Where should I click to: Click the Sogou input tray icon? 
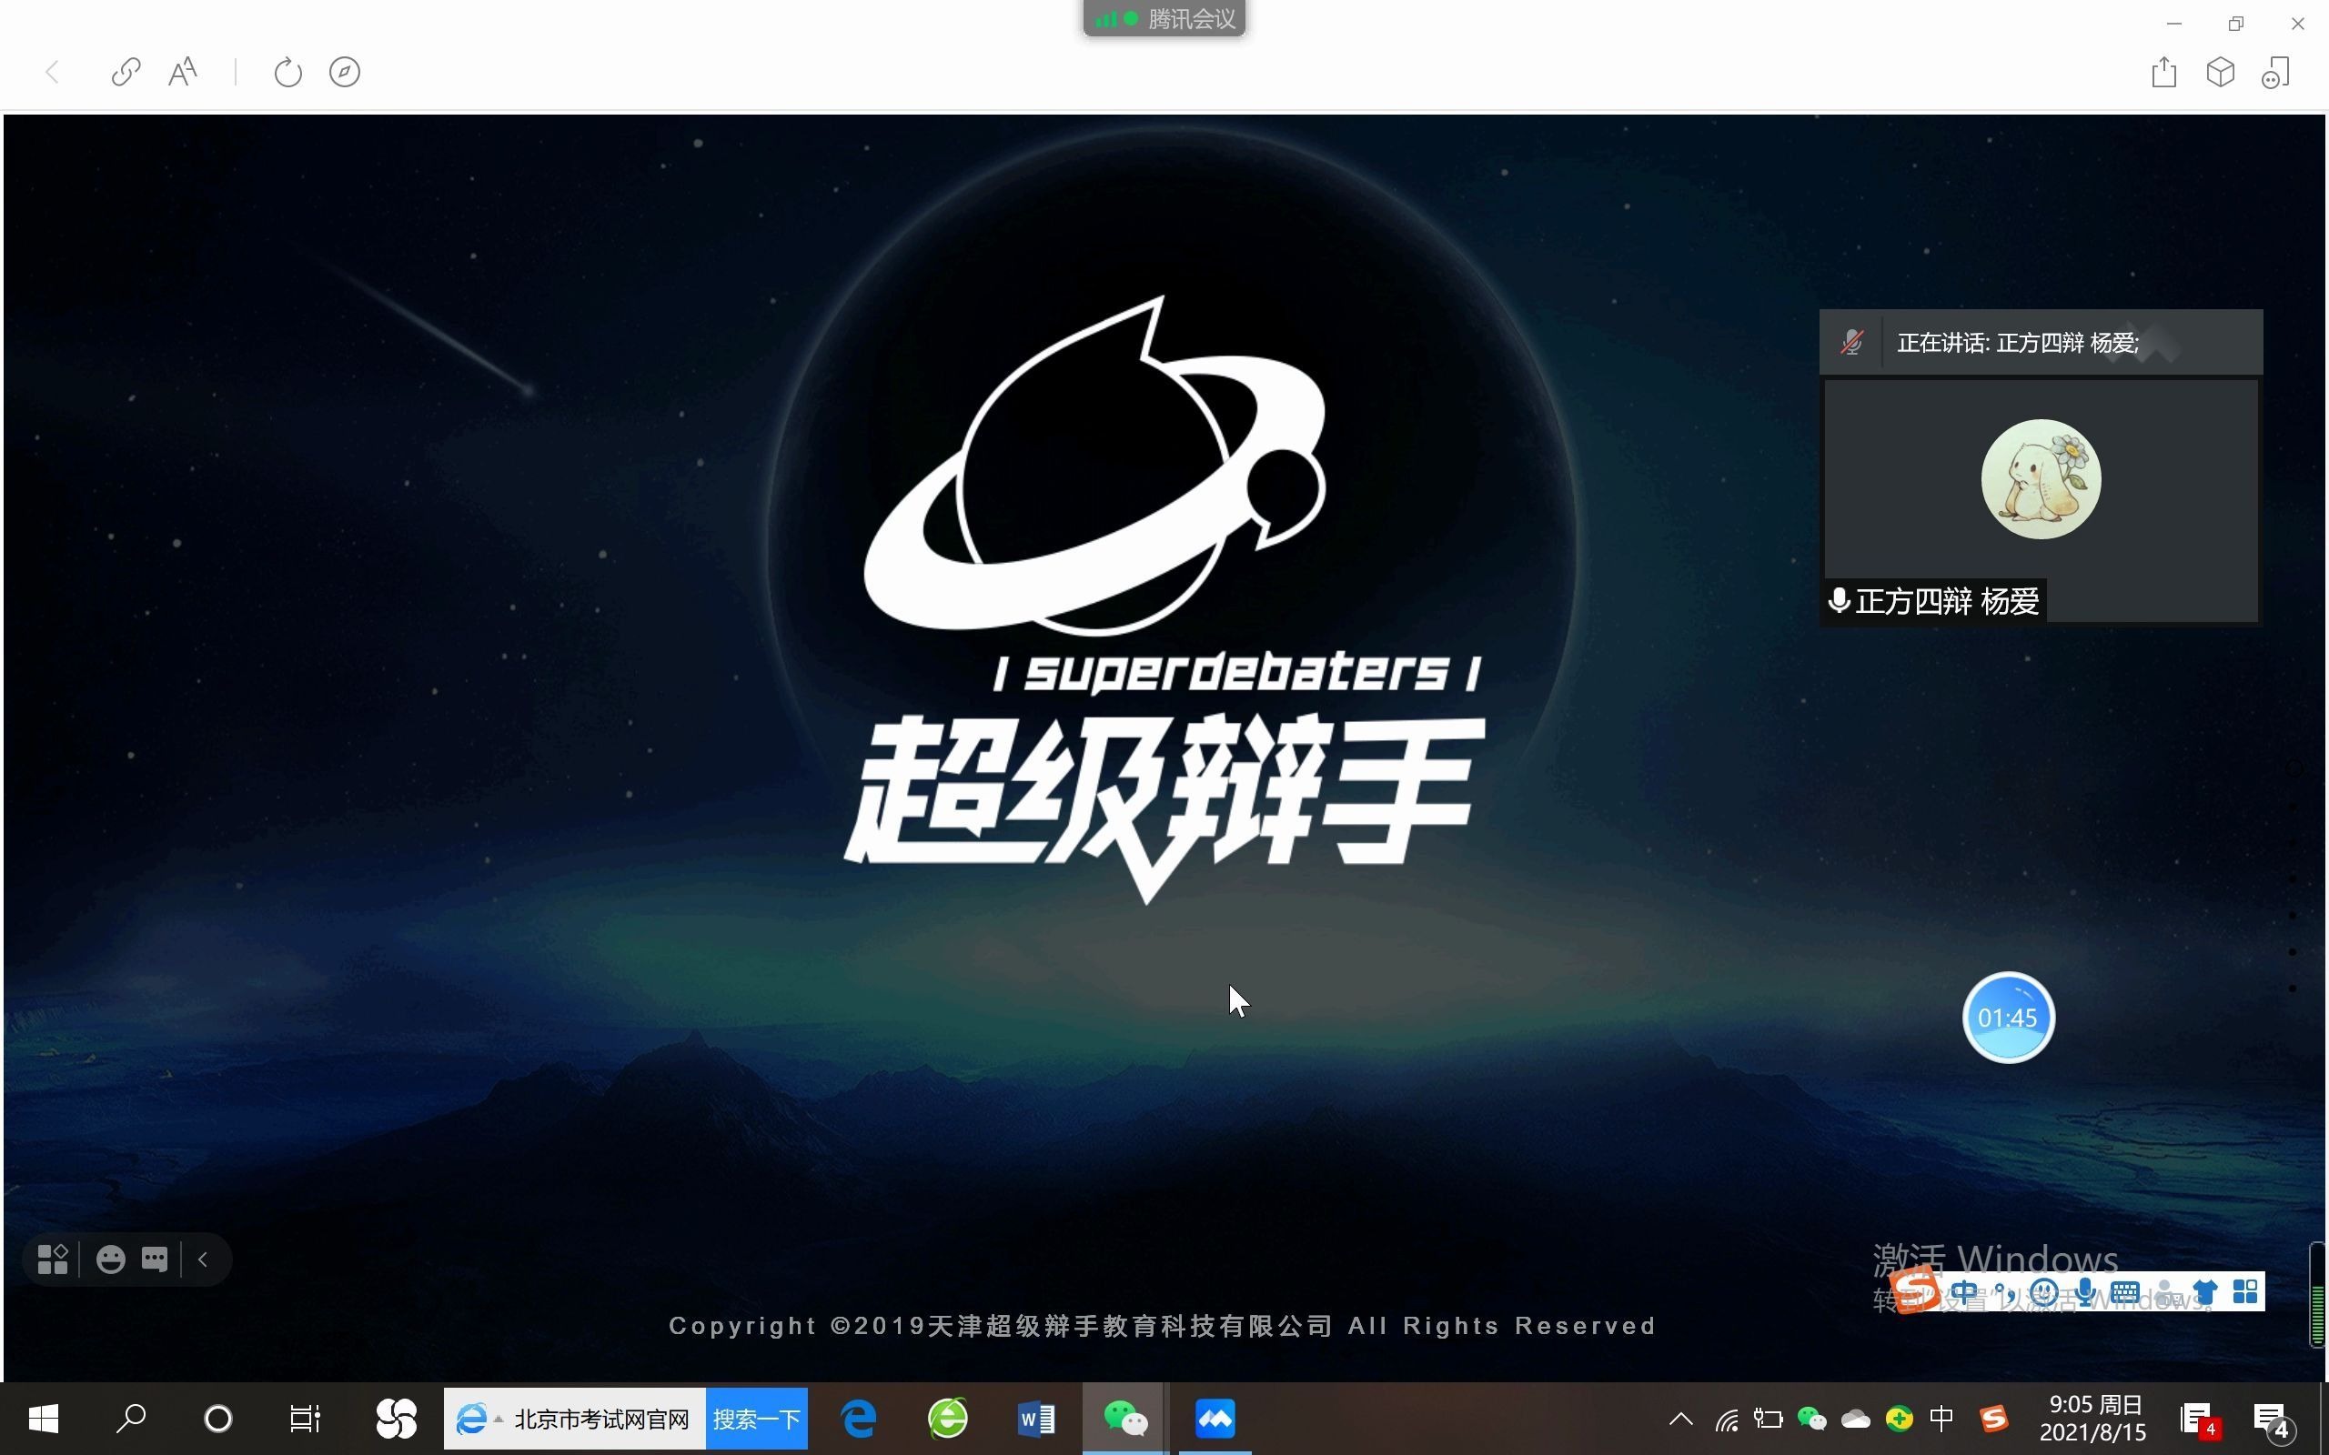(1994, 1419)
